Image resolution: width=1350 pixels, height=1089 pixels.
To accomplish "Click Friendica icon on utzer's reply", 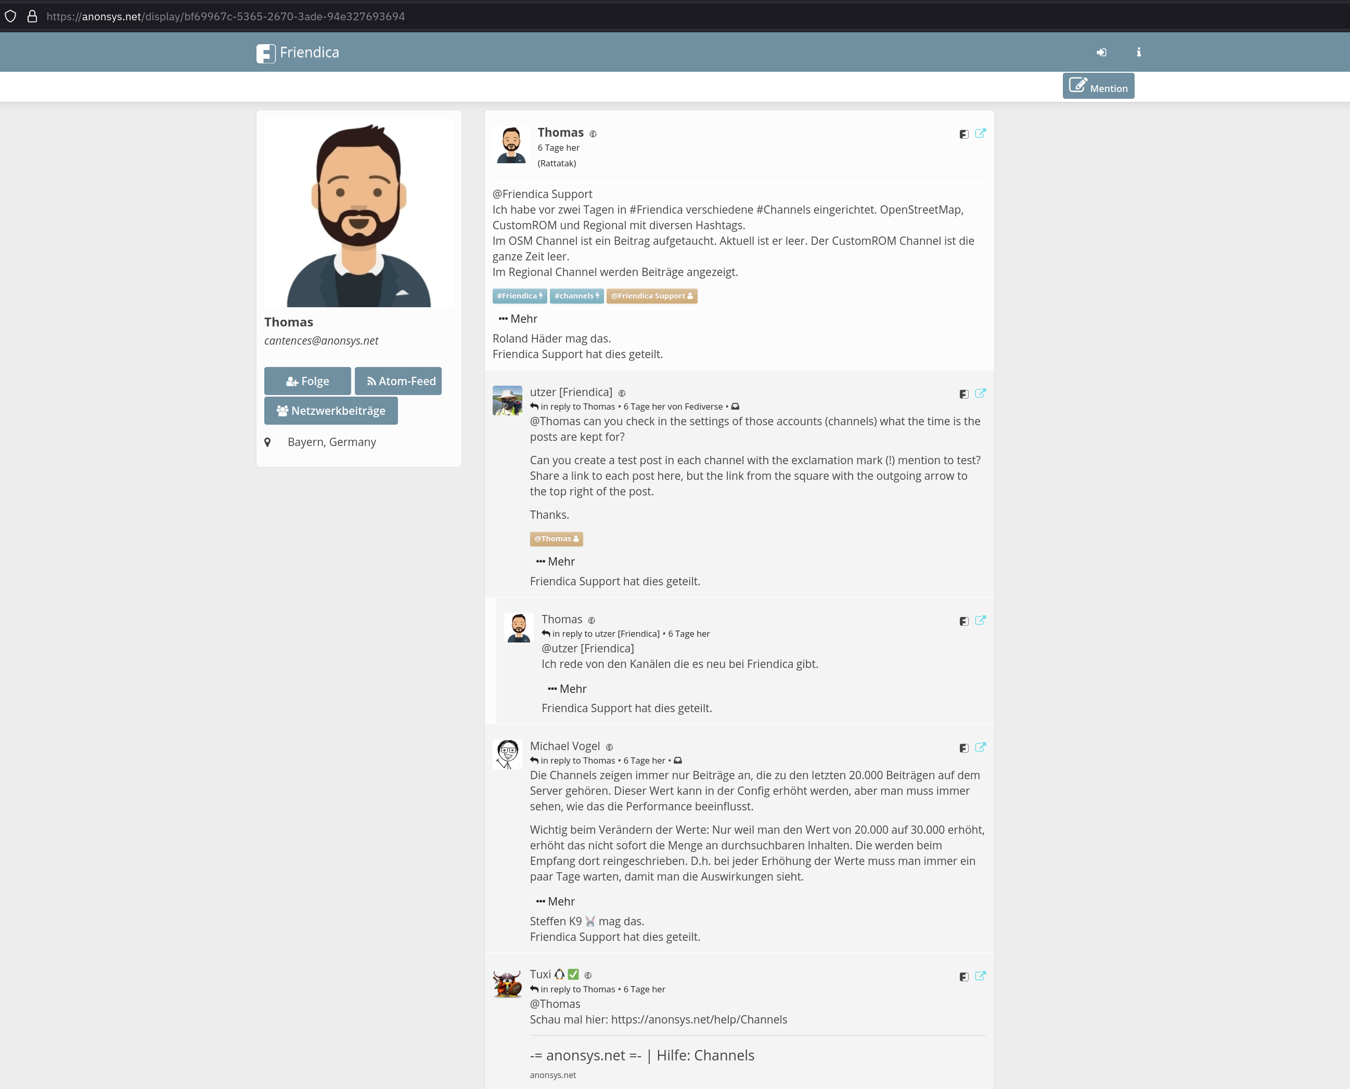I will pos(964,394).
